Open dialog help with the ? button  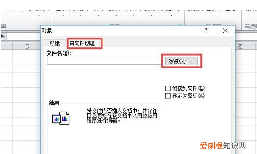[206, 30]
